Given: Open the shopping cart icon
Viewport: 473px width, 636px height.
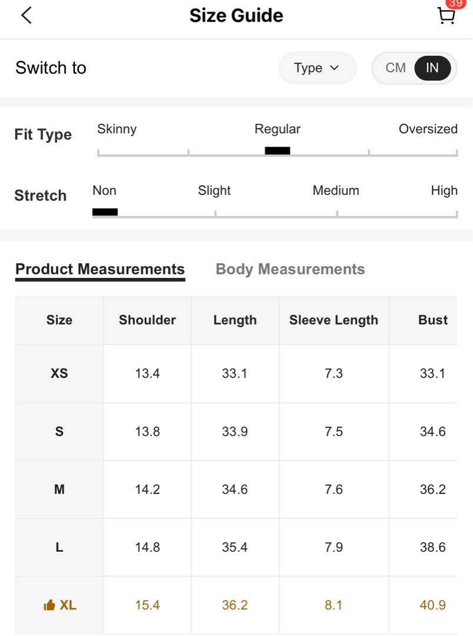Looking at the screenshot, I should click(x=446, y=16).
